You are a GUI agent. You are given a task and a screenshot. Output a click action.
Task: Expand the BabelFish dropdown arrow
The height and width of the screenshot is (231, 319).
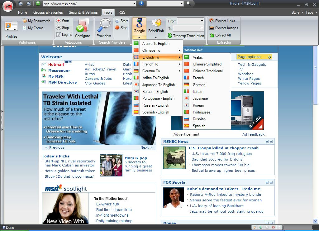coord(156,37)
